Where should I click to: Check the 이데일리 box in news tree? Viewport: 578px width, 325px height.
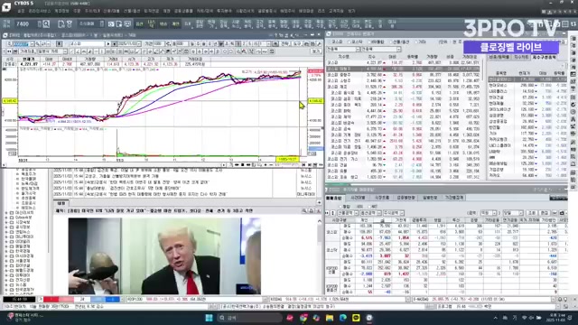(x=12, y=241)
